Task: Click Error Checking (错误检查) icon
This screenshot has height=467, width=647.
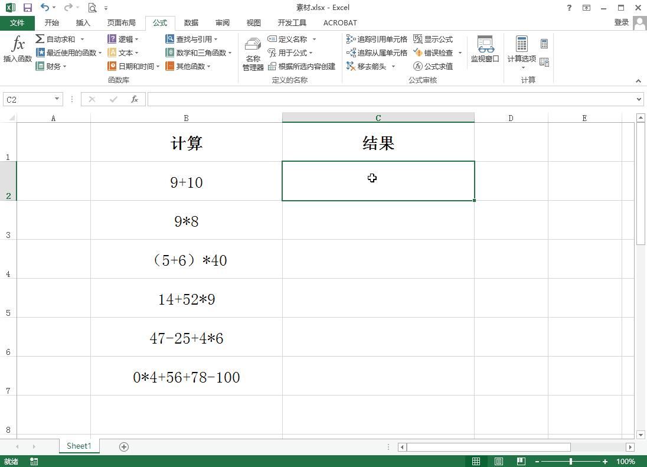Action: pyautogui.click(x=418, y=53)
